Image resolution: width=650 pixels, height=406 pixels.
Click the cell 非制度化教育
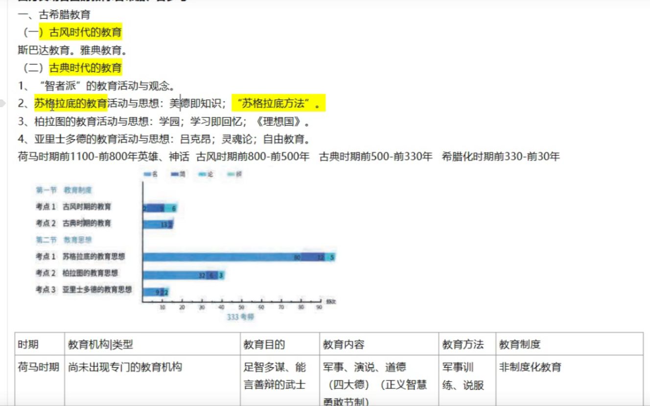530,367
